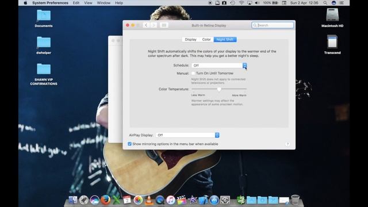
Task: Adjust the Color Temperature slider
Action: 219,89
